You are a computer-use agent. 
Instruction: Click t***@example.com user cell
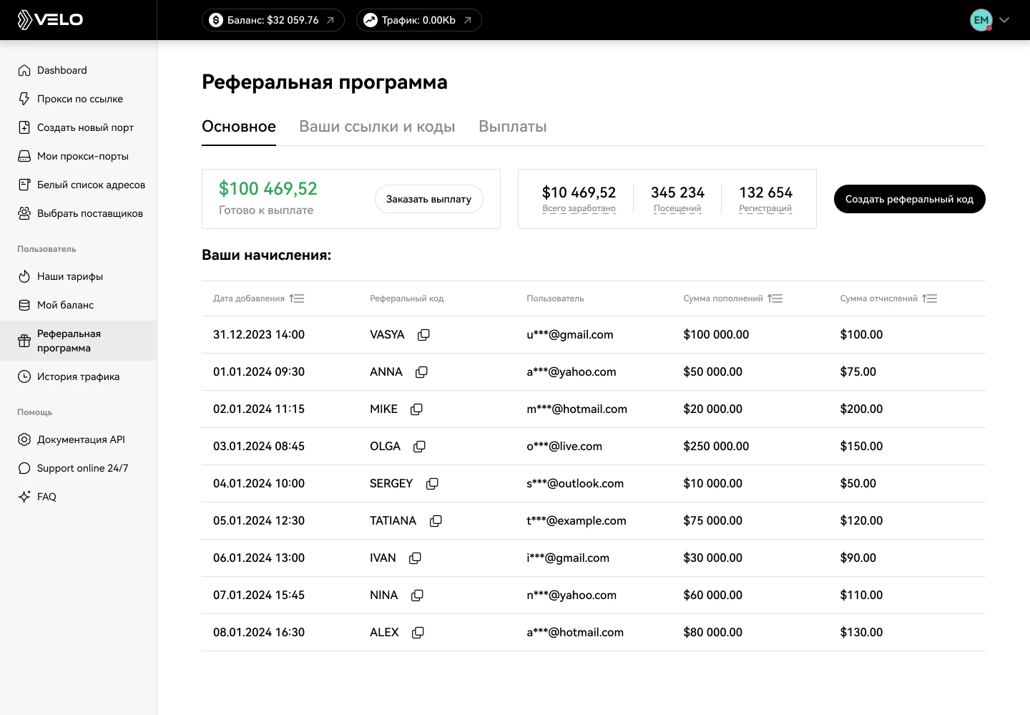pyautogui.click(x=577, y=521)
